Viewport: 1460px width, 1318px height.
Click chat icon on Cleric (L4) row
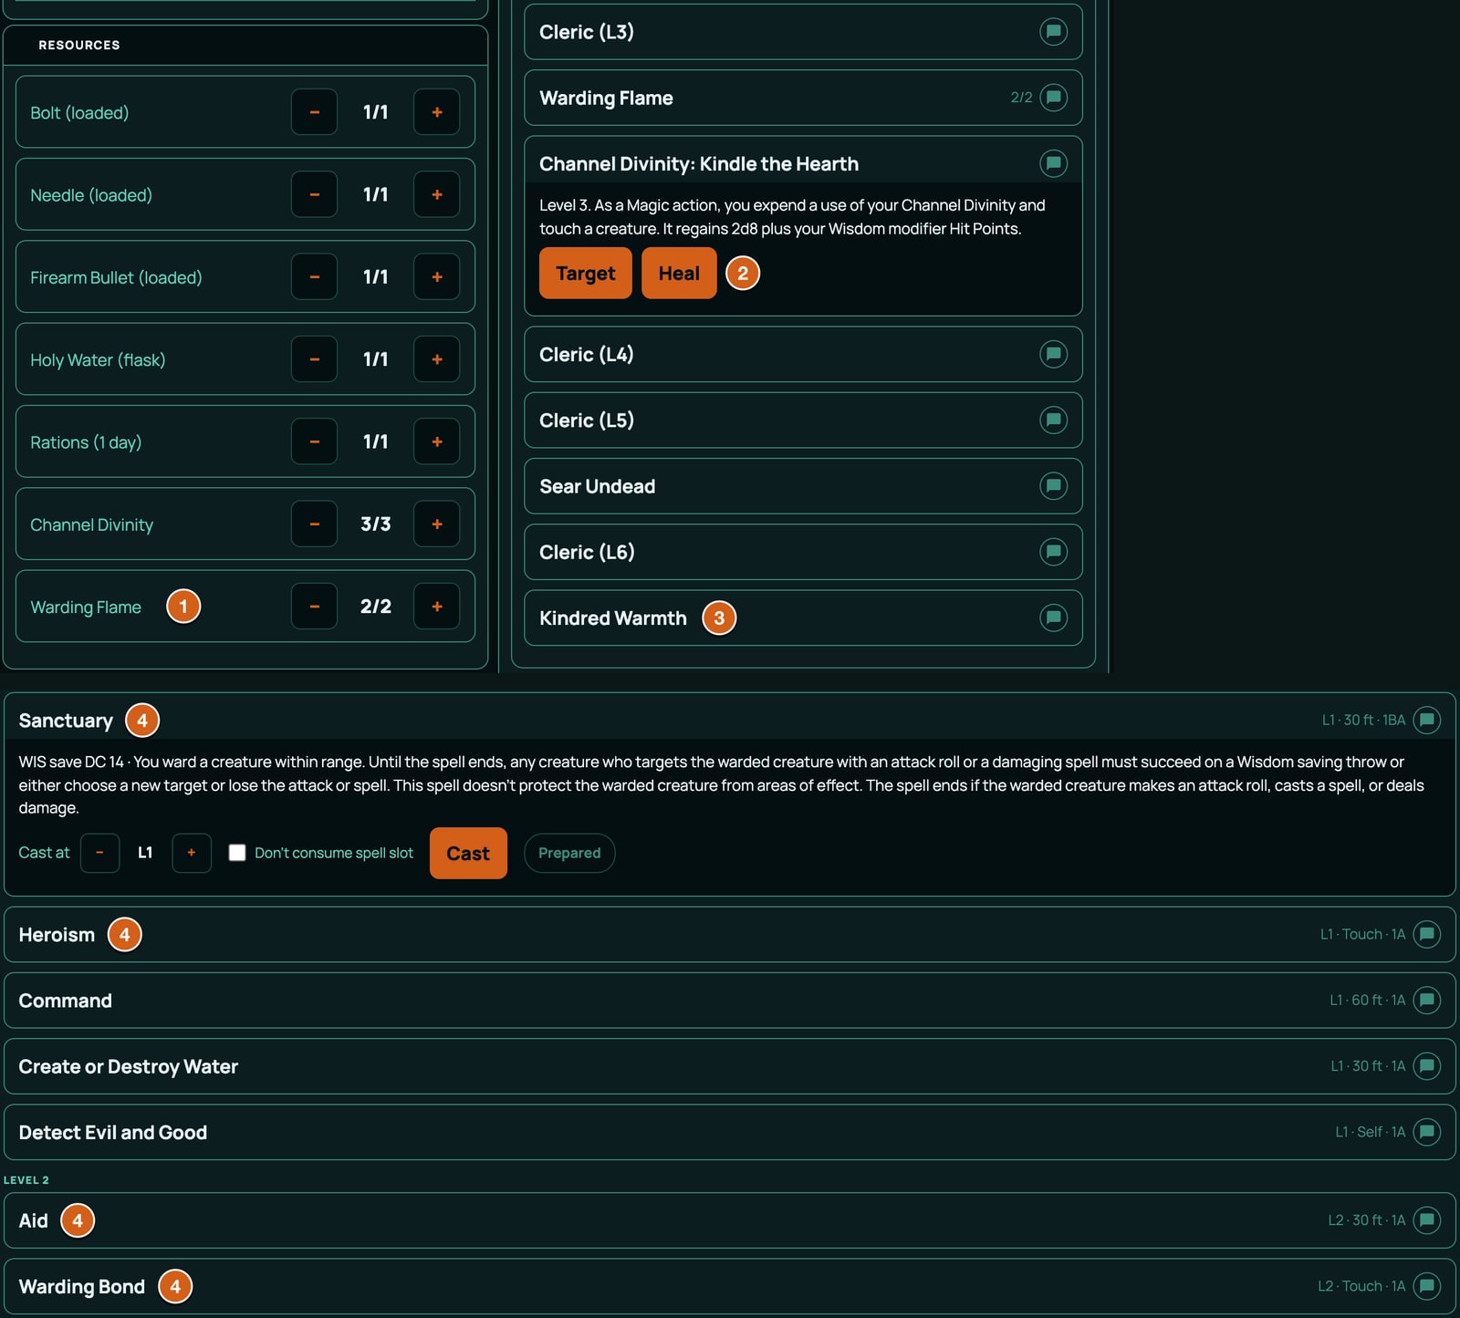[1053, 354]
